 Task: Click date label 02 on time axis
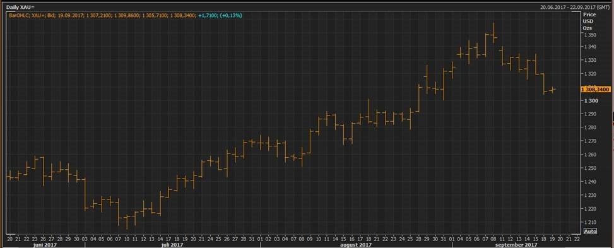pos(268,239)
